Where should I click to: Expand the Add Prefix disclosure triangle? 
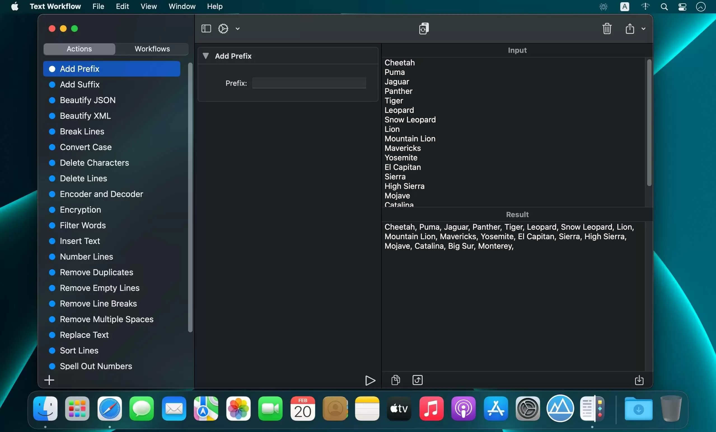click(206, 56)
